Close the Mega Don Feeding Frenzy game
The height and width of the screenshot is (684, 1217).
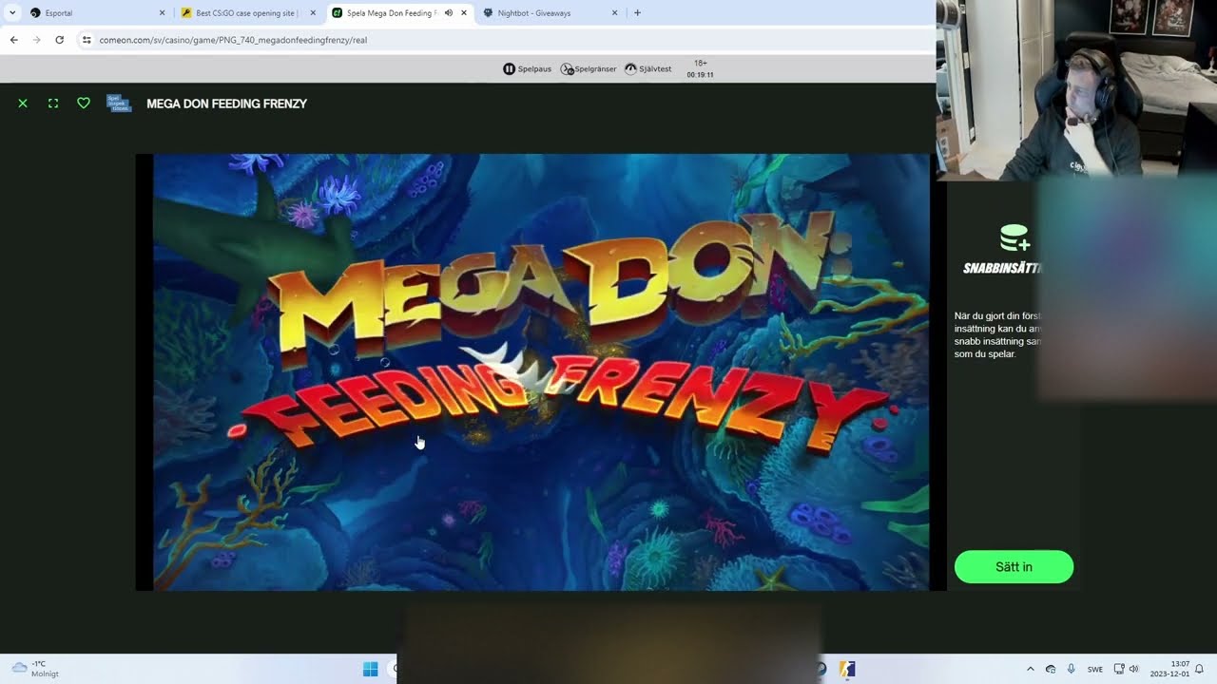click(23, 104)
